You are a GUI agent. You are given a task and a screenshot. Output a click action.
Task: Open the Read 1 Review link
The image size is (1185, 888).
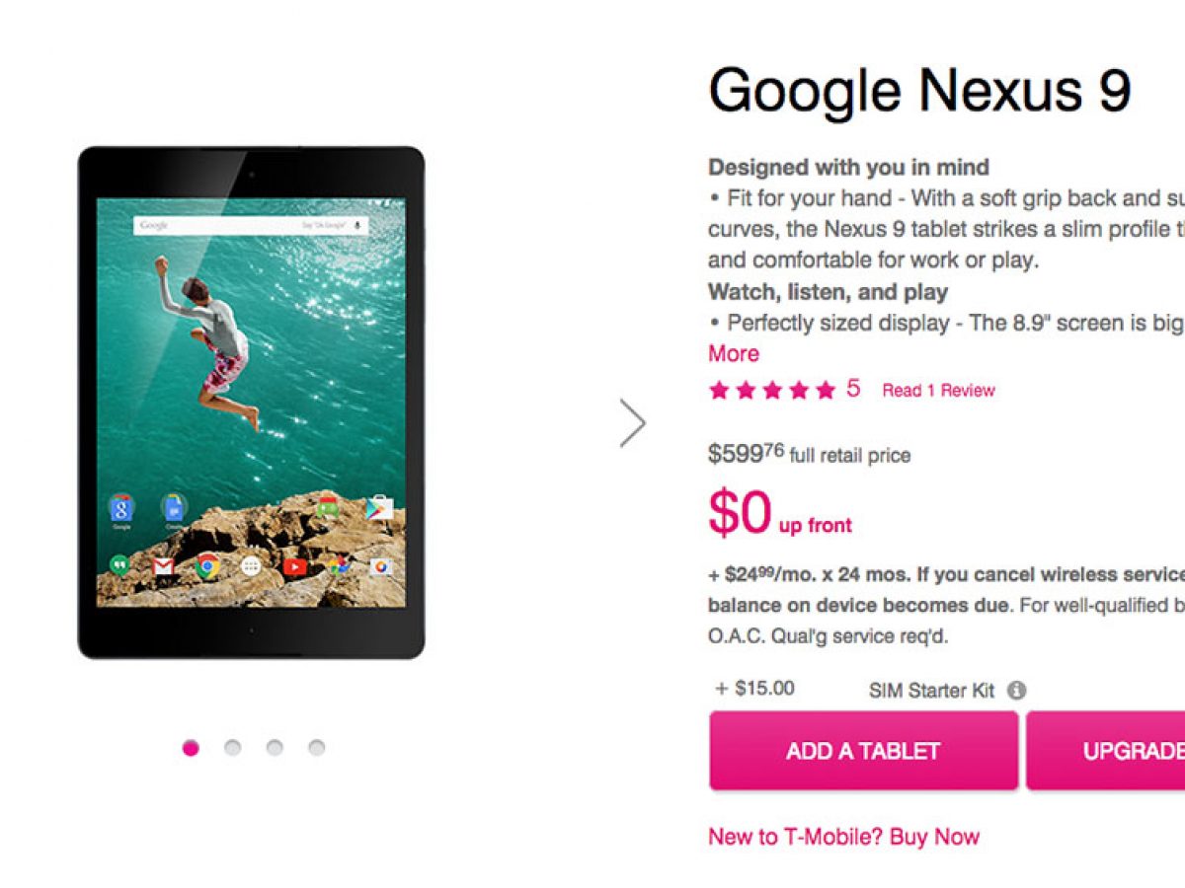point(938,391)
